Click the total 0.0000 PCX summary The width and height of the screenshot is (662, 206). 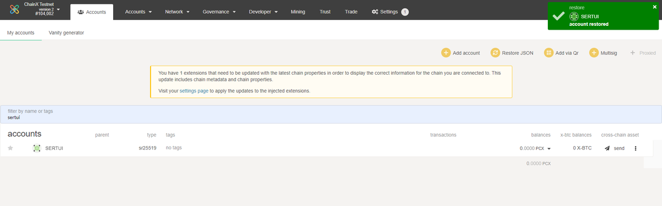(x=538, y=163)
